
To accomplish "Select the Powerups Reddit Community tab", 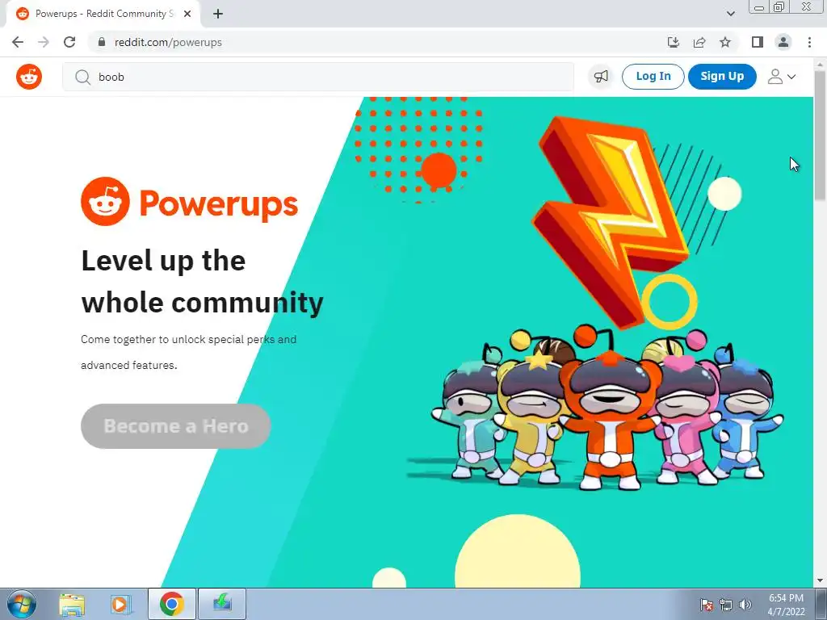I will tap(103, 14).
